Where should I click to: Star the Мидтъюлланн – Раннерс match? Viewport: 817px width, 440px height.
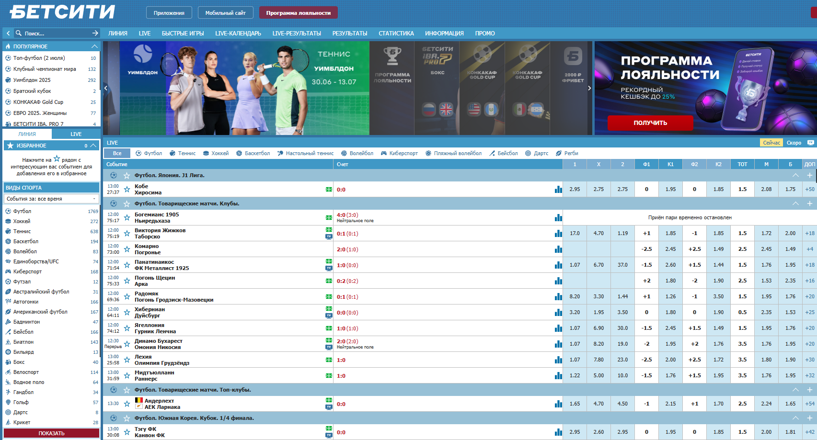click(127, 375)
